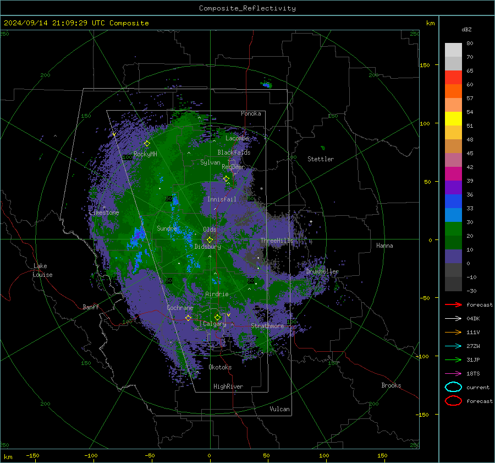This screenshot has width=495, height=463.
Task: Click the isolated blue echo cell north of Ponoka
Action: 267,85
